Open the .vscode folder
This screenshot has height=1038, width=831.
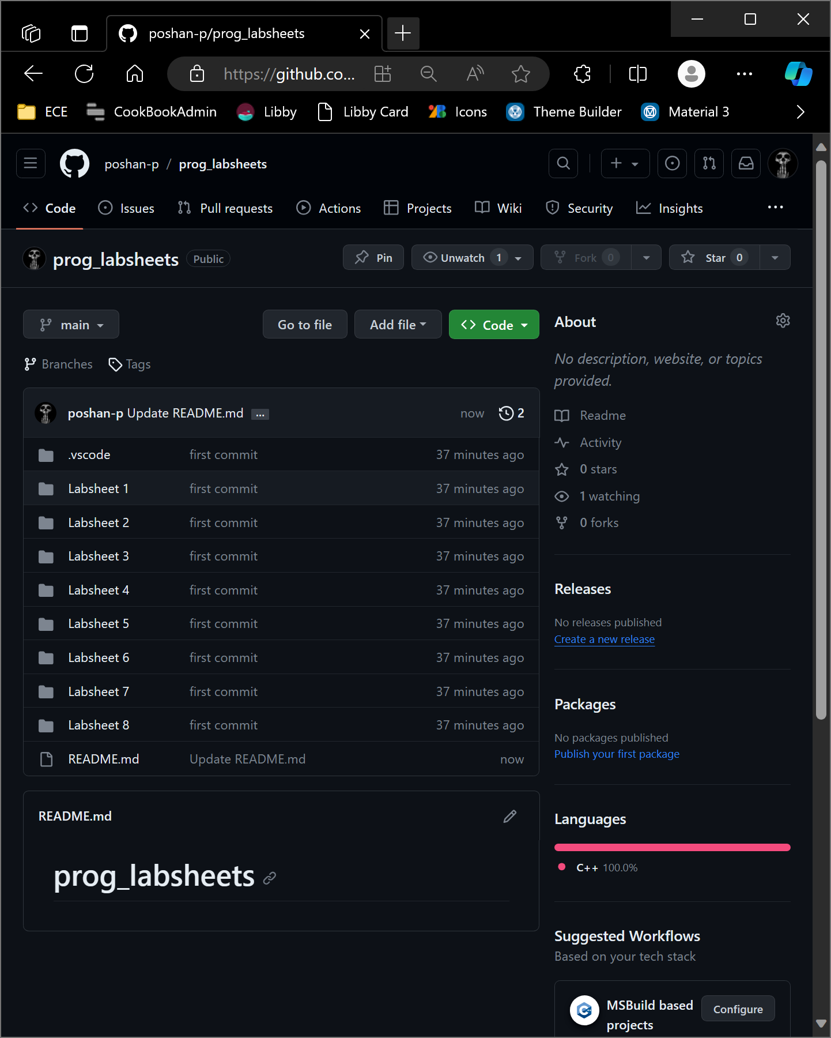point(89,455)
